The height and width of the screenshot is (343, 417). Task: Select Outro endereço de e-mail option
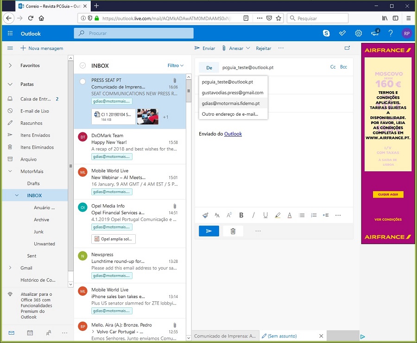tap(230, 114)
